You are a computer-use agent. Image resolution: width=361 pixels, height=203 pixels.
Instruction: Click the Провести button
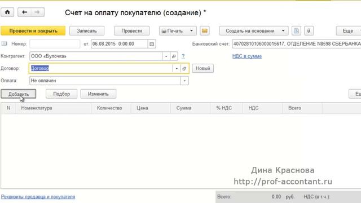131,31
